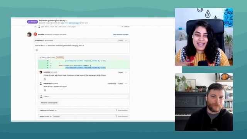The width and height of the screenshot is (247, 139).
Task: Click aurooba name on the 4 columns comment
Action: [47, 72]
